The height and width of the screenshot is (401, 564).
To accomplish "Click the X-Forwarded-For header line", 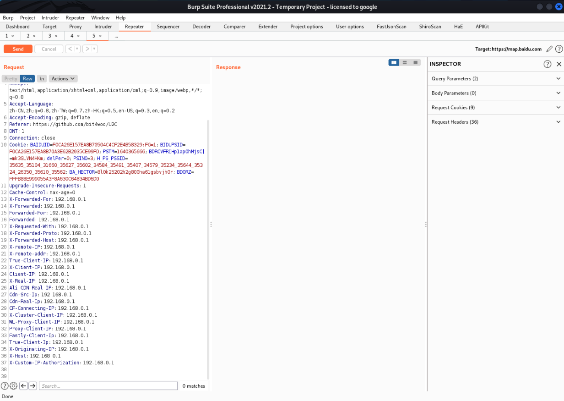I will [x=48, y=199].
